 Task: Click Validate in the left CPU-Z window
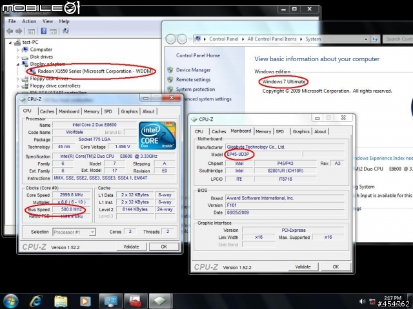131,247
